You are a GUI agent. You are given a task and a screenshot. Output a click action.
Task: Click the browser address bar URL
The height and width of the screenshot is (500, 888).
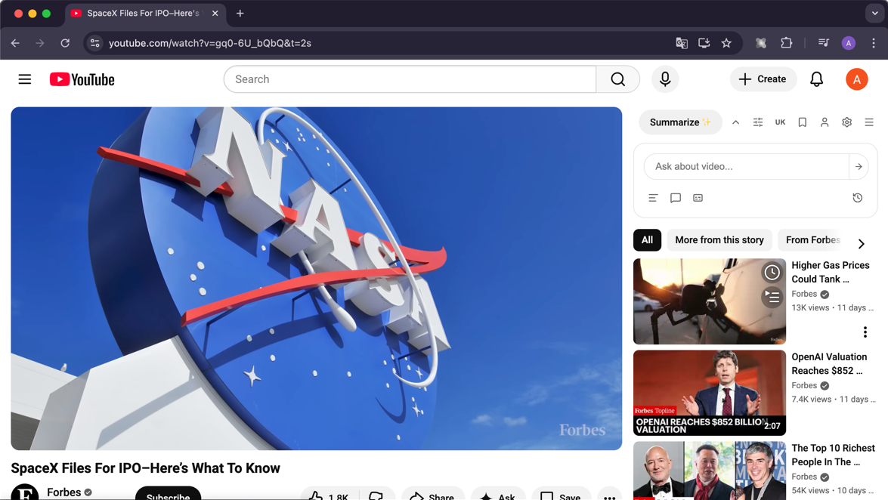[x=210, y=43]
